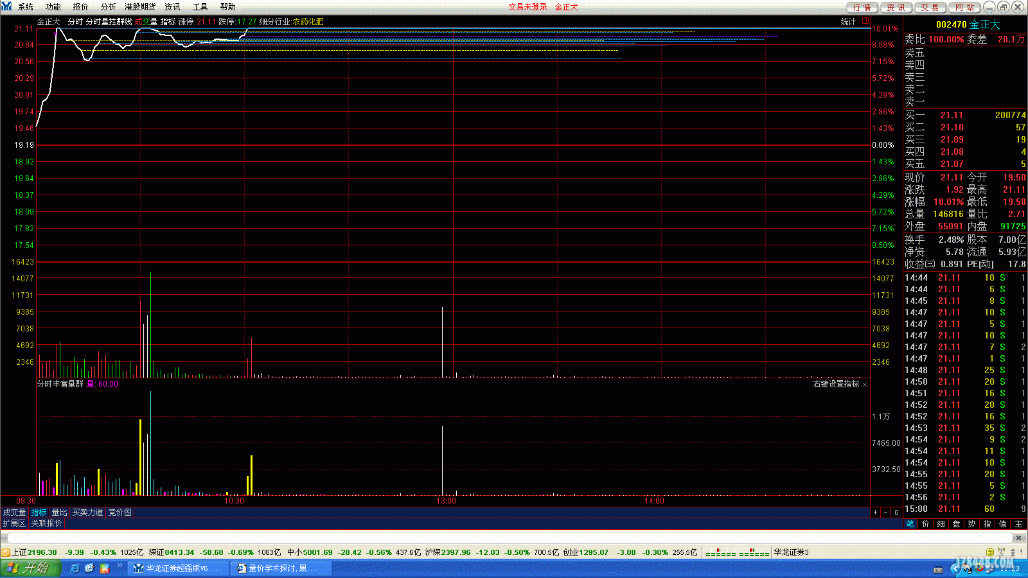This screenshot has height=578, width=1028.
Task: Click the third colorful quick launch icon
Action: 104,568
